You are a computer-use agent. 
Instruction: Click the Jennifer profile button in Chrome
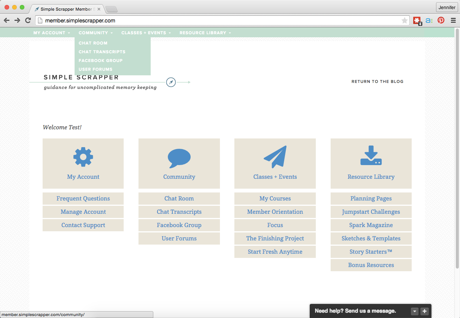(x=447, y=8)
